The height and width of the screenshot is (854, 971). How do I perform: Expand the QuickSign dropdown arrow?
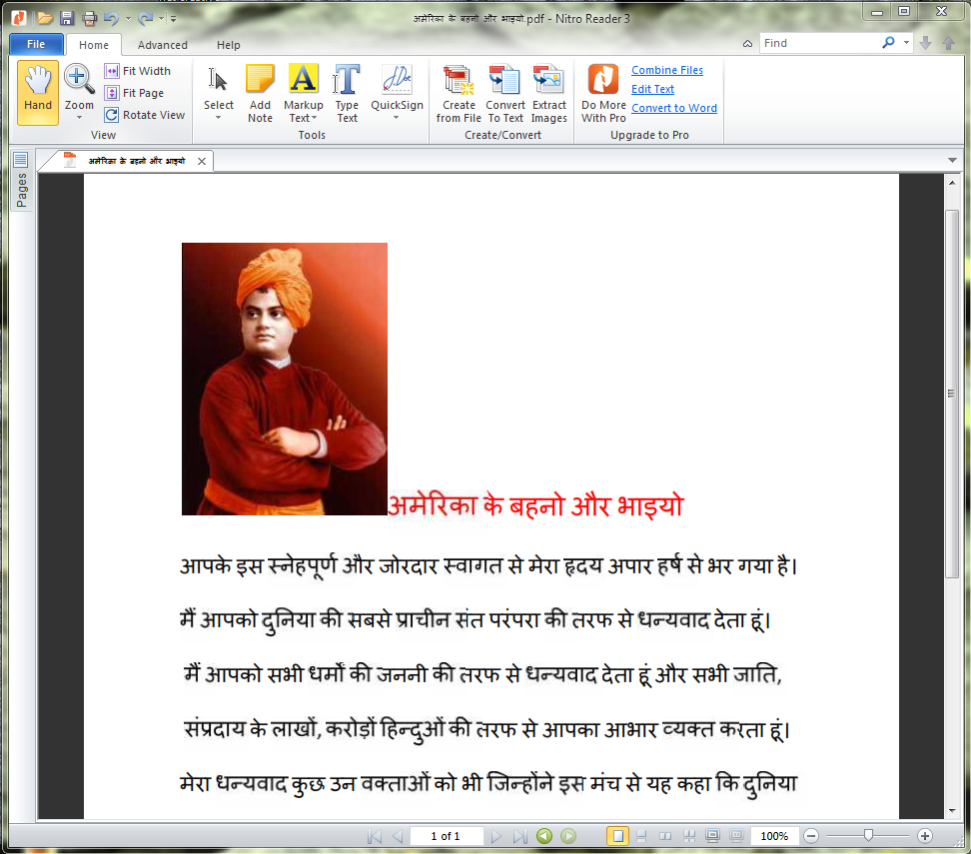coord(397,117)
